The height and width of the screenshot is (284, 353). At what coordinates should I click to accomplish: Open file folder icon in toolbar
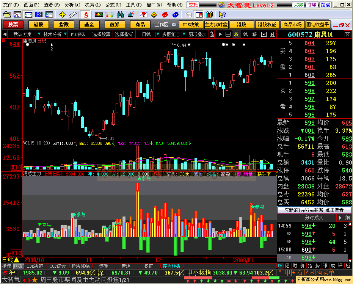coord(7,15)
